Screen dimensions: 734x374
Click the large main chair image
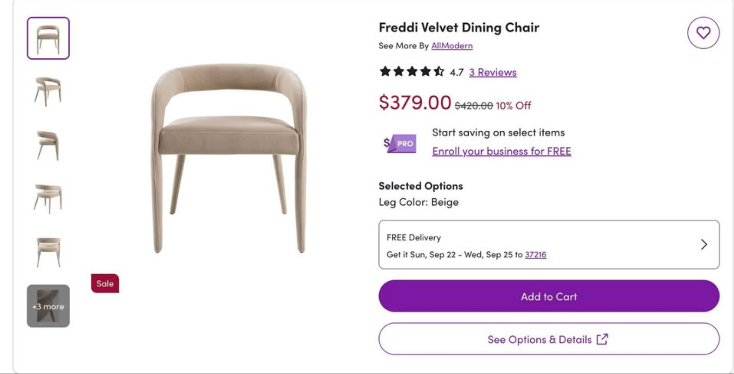pyautogui.click(x=229, y=158)
